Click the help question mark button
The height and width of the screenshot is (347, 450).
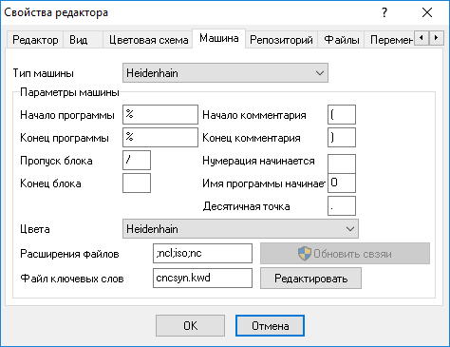[x=384, y=12]
